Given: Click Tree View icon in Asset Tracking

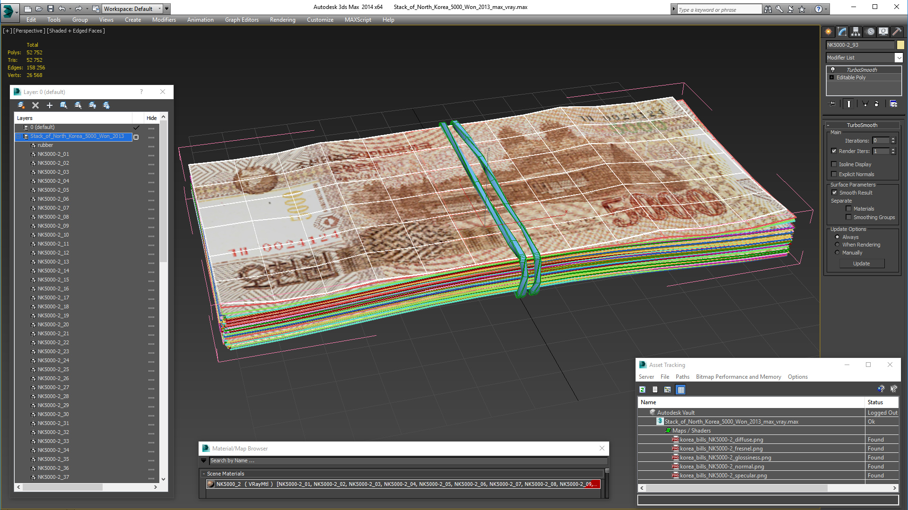Looking at the screenshot, I should [x=668, y=390].
